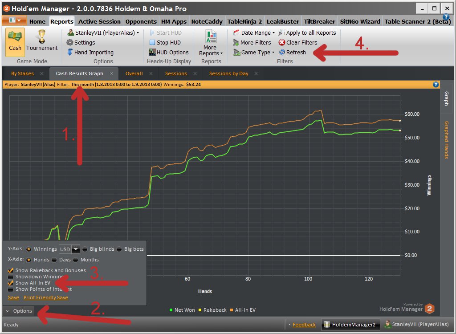
Task: Click the Save link in Options
Action: [13, 297]
